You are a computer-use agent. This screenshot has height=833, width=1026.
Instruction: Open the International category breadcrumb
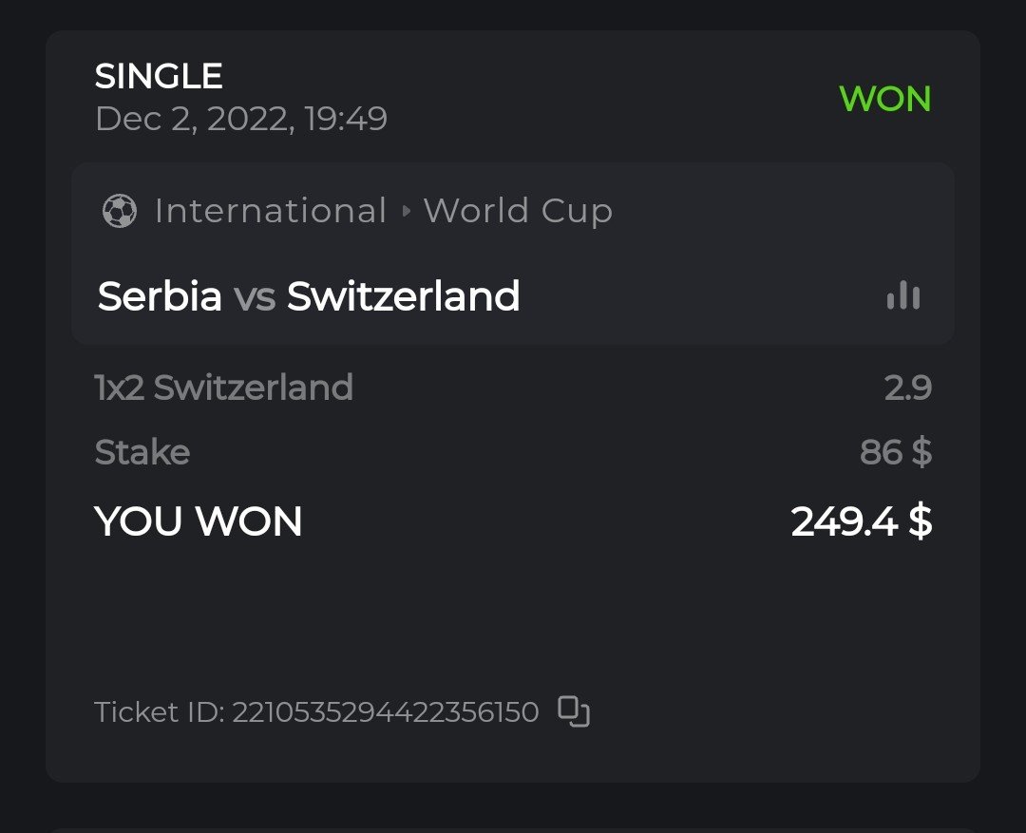coord(270,211)
